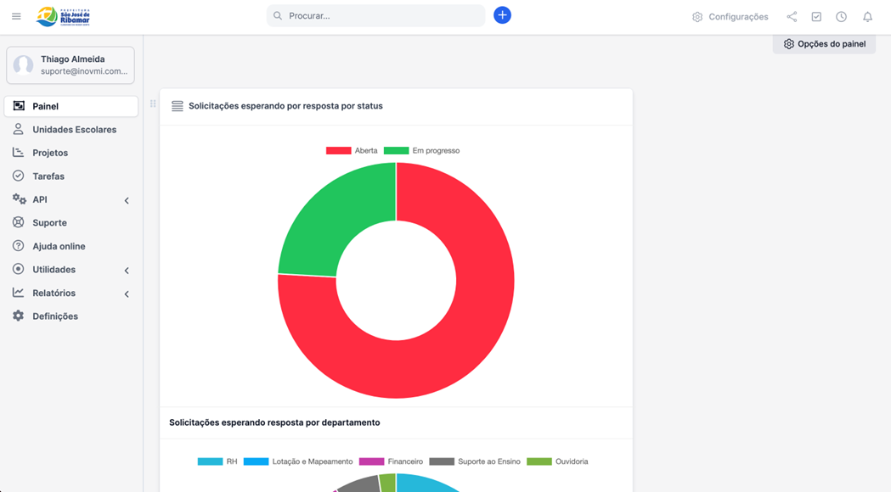
Task: Open the notifications bell
Action: tap(867, 17)
